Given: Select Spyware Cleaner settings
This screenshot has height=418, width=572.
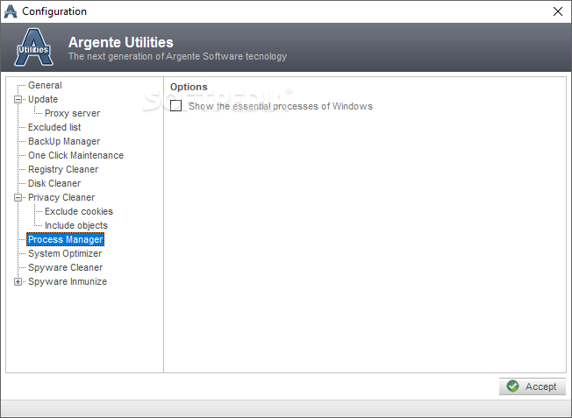Looking at the screenshot, I should click(65, 267).
